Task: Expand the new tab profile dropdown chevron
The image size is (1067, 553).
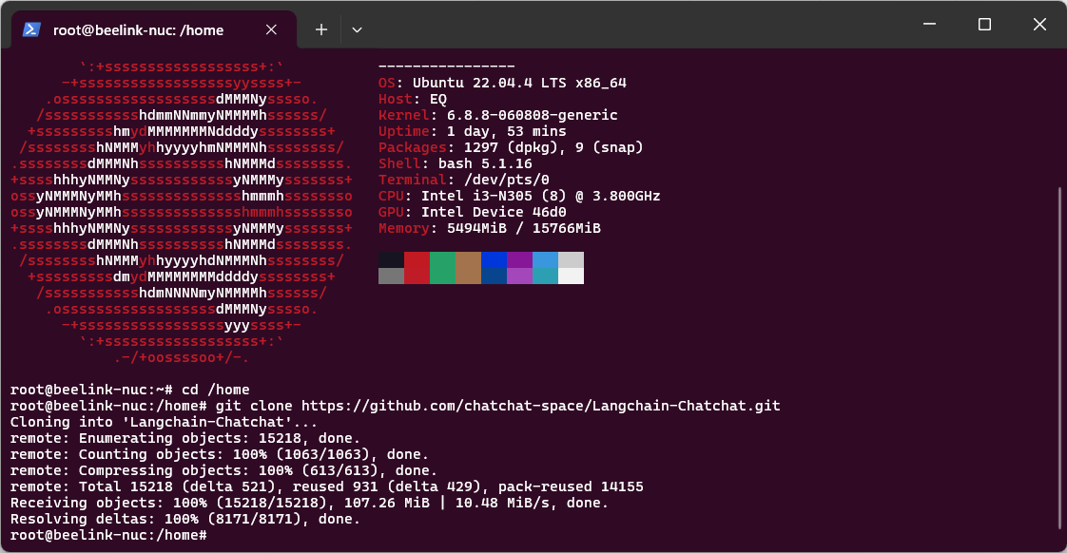Action: click(357, 29)
